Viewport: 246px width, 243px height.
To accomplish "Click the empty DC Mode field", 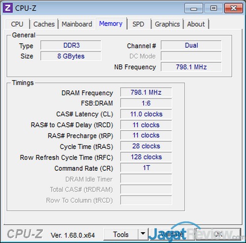I will pos(191,56).
